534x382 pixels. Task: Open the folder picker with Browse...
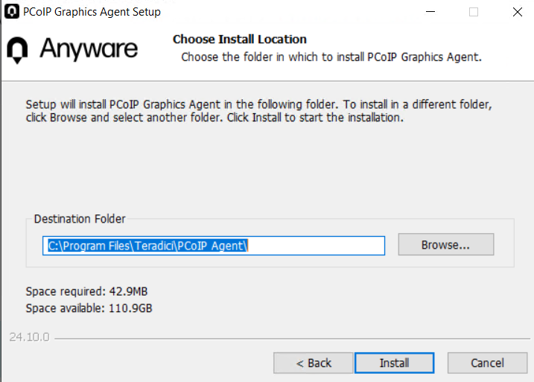[x=446, y=244]
